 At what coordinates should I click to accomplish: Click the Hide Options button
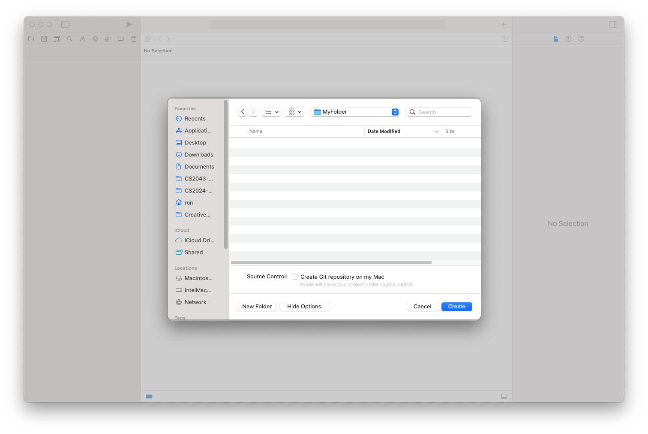[x=304, y=307]
